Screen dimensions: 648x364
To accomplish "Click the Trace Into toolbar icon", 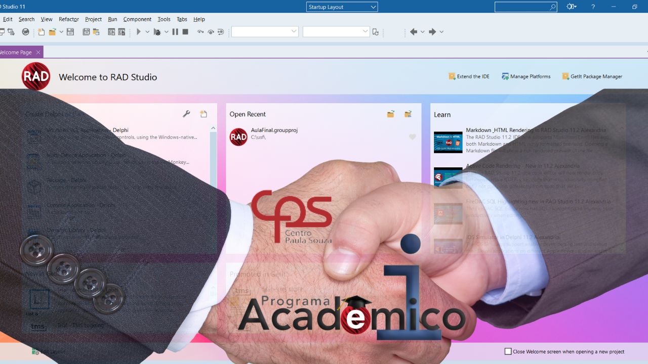I will (200, 32).
